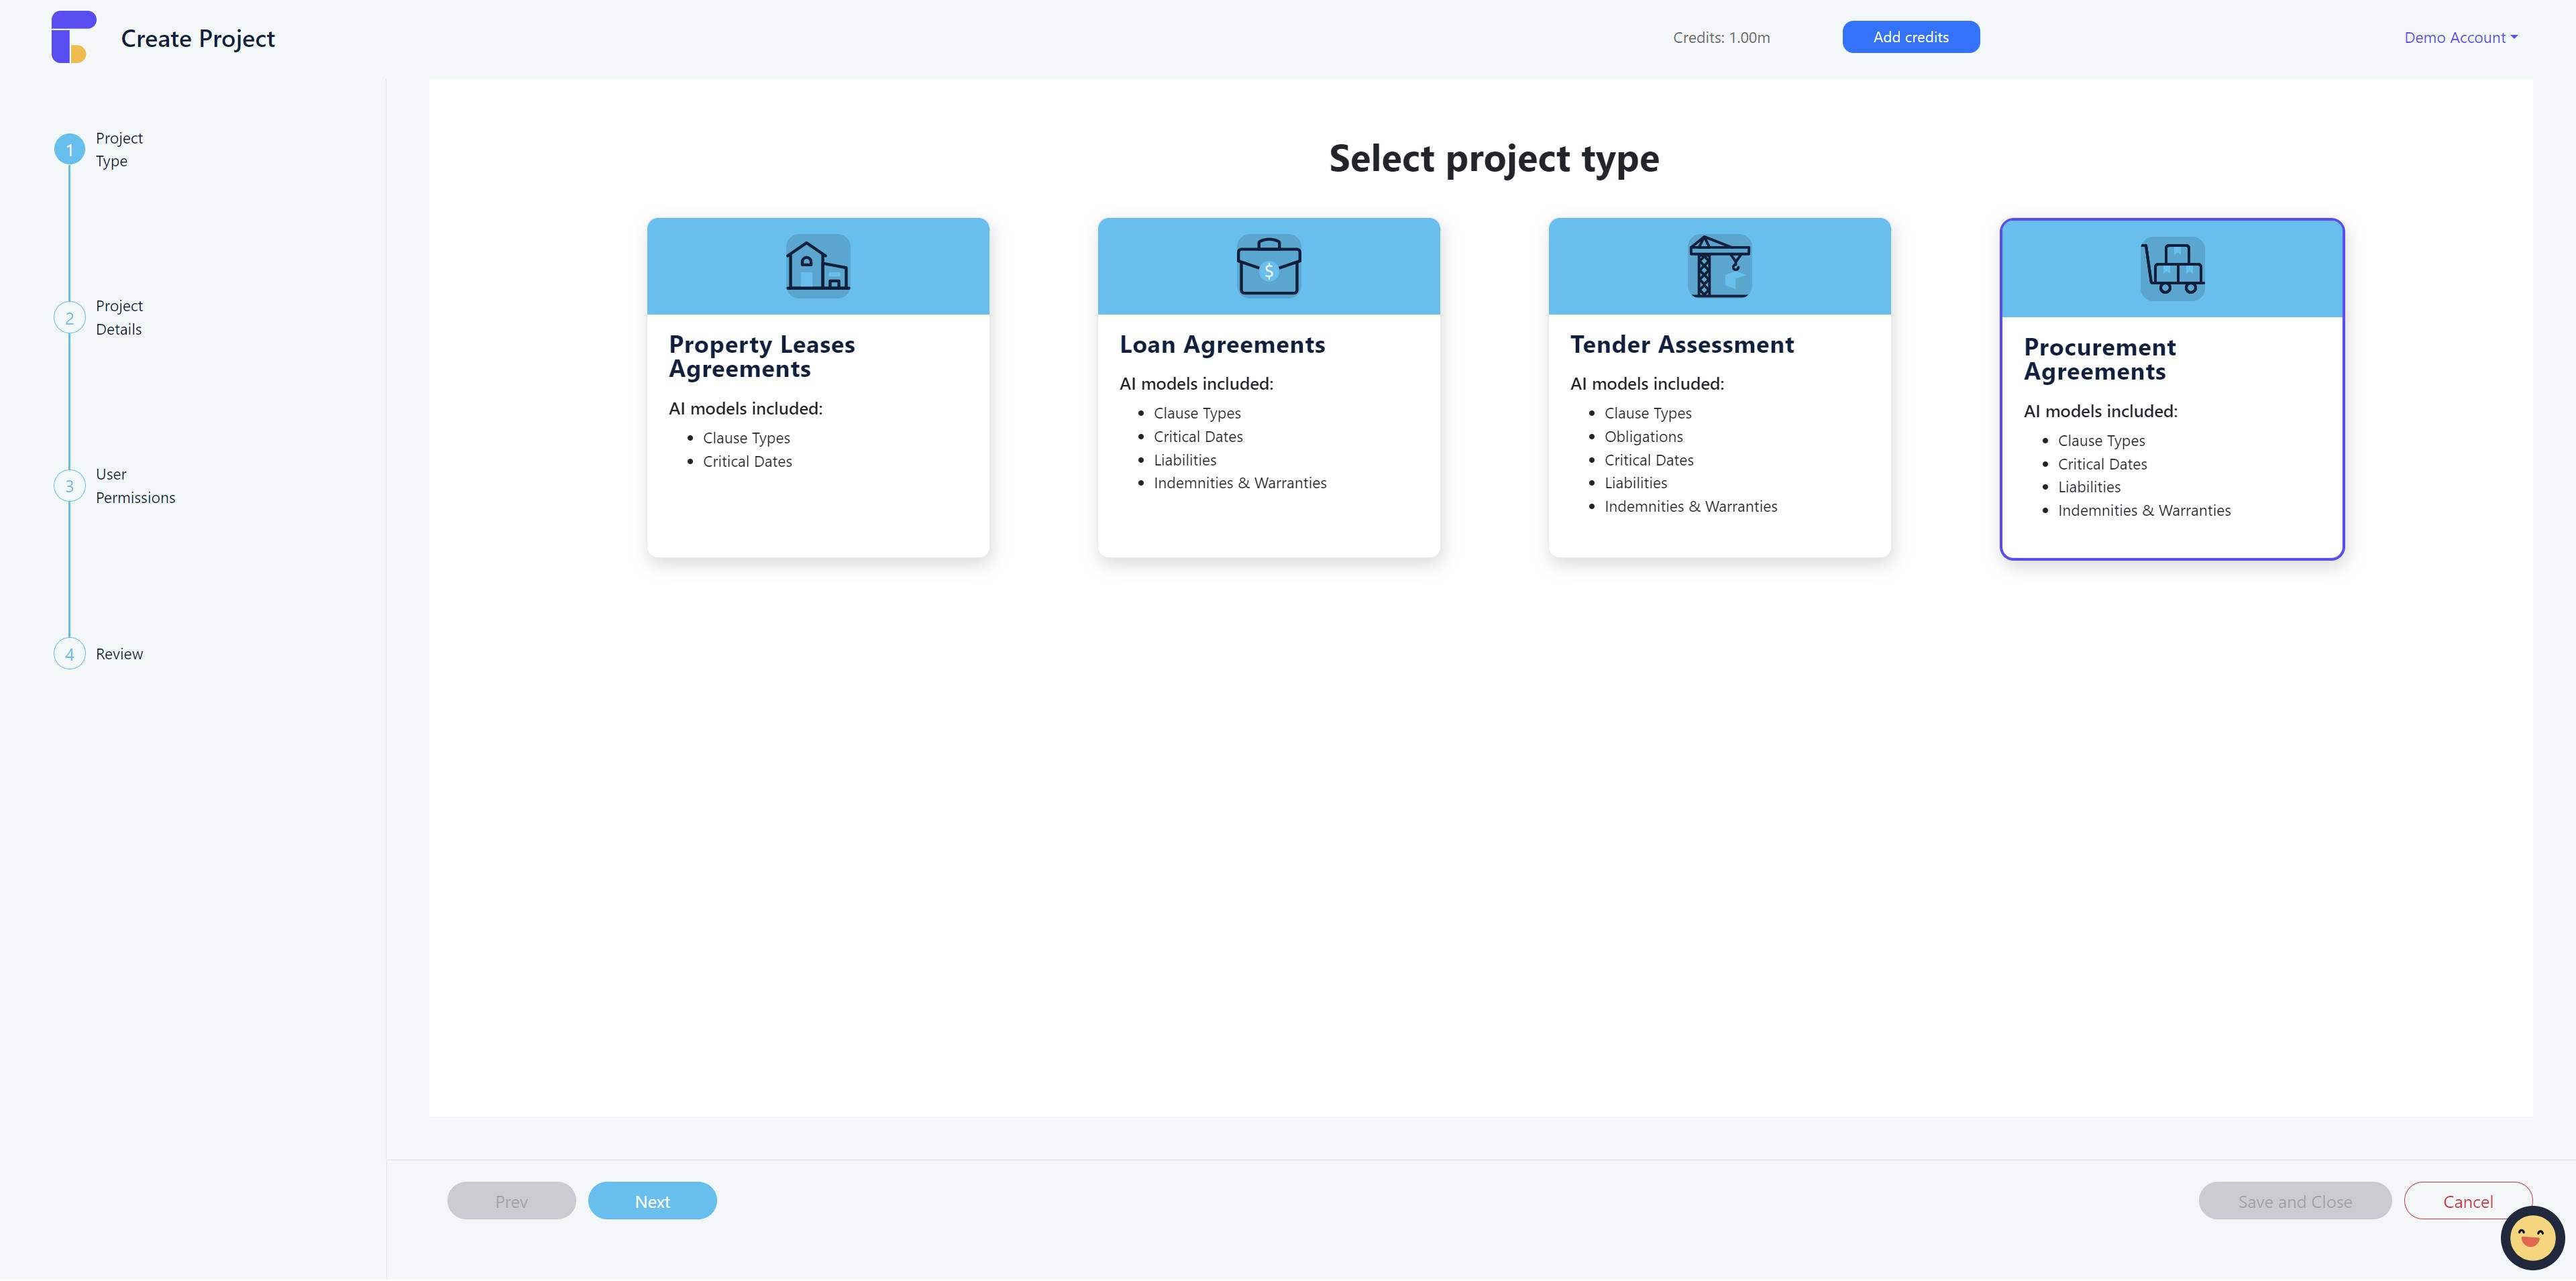
Task: Click Clause Types in Procurement Agreements card
Action: click(2101, 441)
